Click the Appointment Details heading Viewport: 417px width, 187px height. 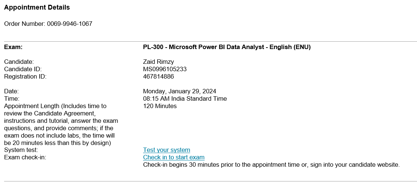tap(37, 8)
